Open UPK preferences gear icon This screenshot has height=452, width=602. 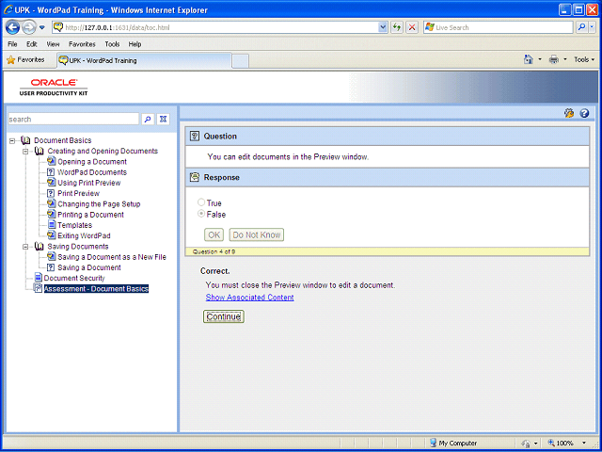click(x=569, y=113)
